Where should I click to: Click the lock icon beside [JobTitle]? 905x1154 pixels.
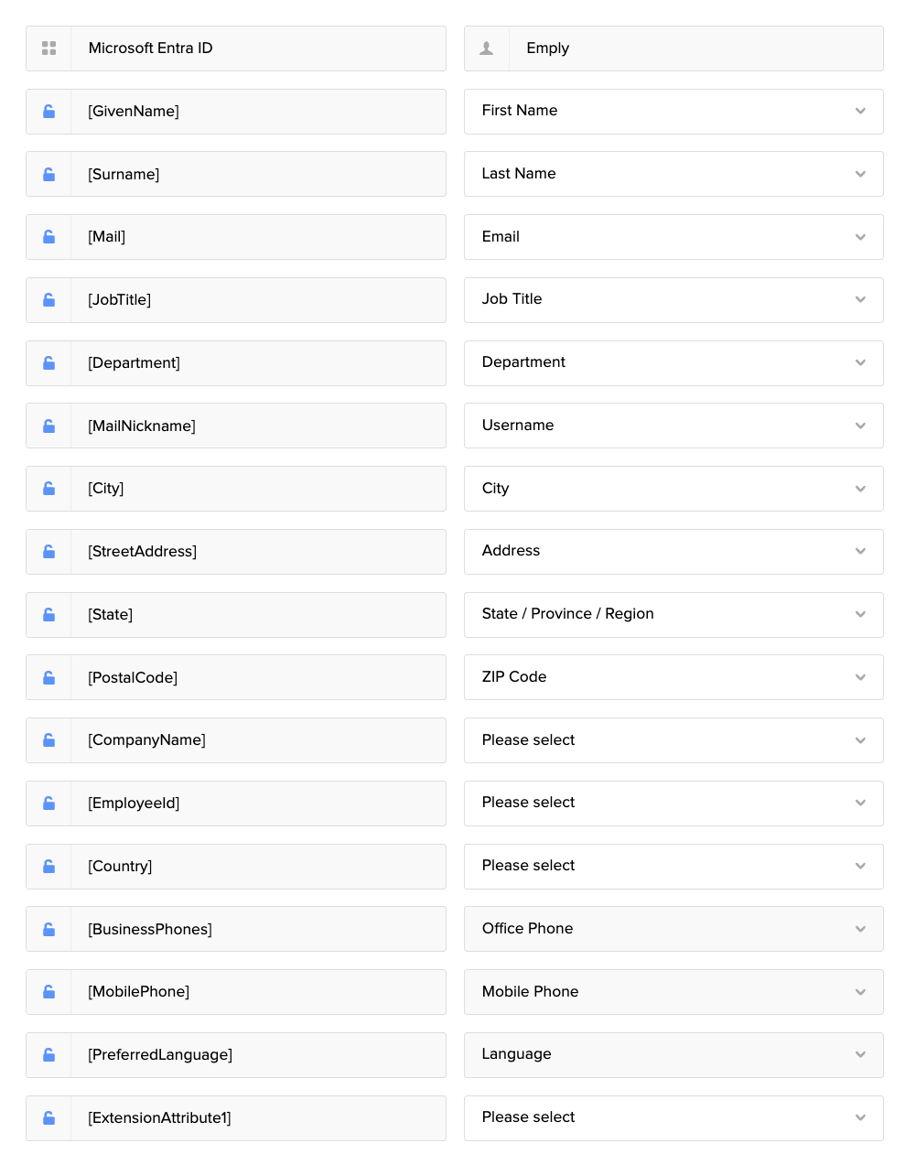pyautogui.click(x=49, y=300)
